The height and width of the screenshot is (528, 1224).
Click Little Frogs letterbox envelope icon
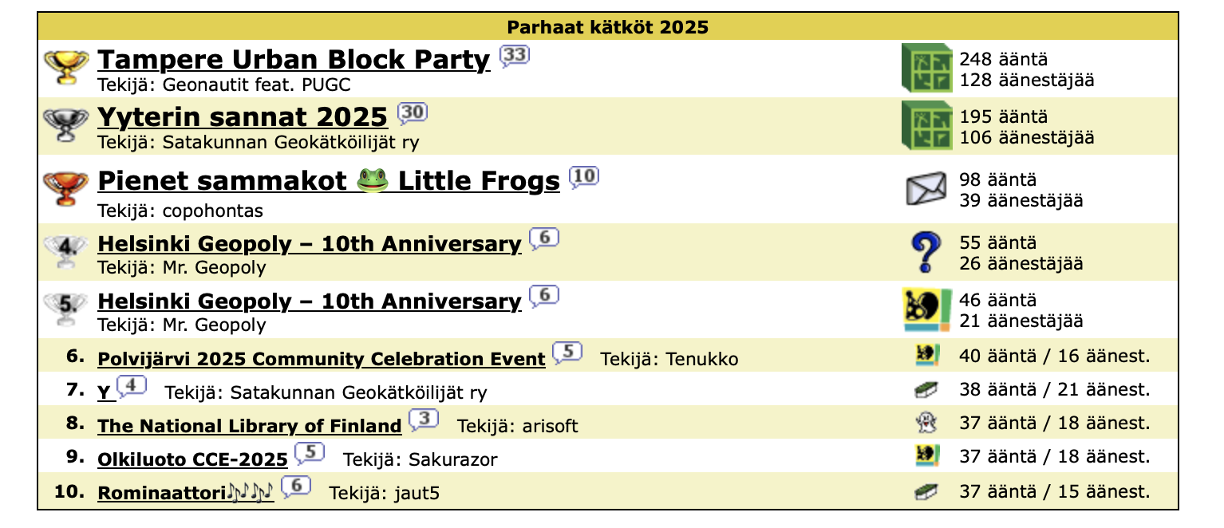click(x=926, y=190)
